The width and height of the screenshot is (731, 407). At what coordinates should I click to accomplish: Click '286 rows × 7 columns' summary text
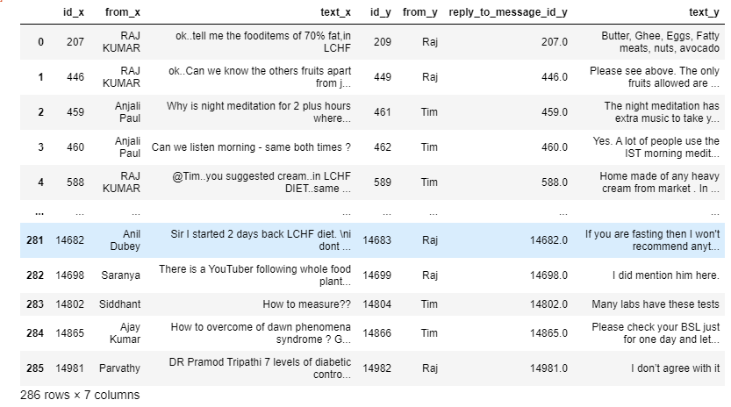(80, 395)
